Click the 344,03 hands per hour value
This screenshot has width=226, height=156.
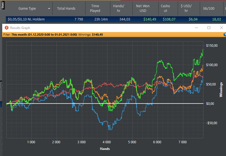125,19
